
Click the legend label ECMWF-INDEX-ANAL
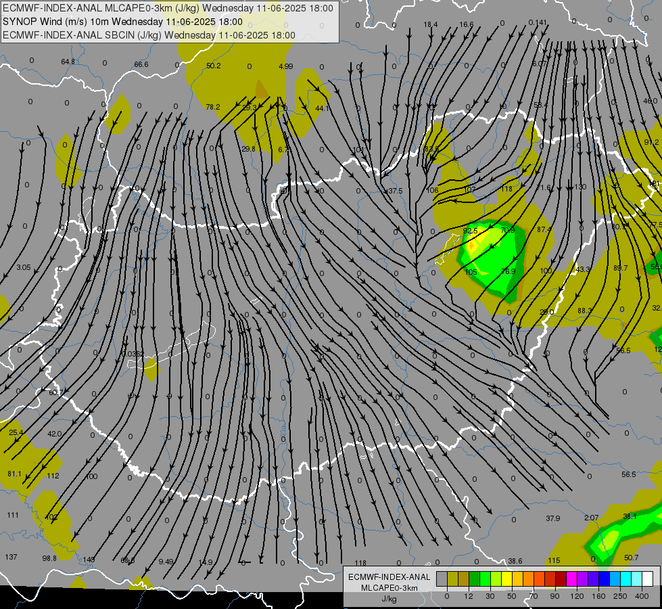click(x=389, y=577)
